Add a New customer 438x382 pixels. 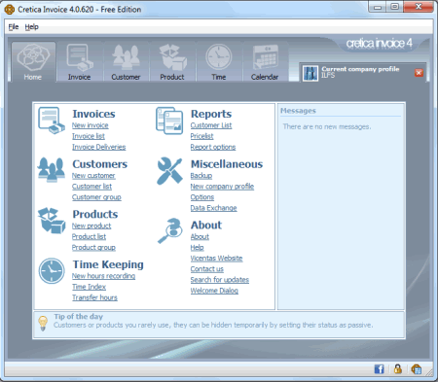pos(93,176)
